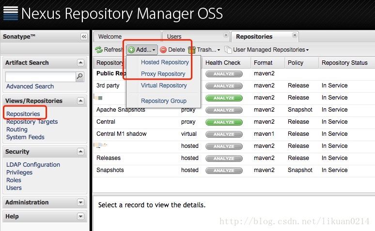Image resolution: width=375 pixels, height=231 pixels.
Task: Close the Users tab
Action: [226, 35]
